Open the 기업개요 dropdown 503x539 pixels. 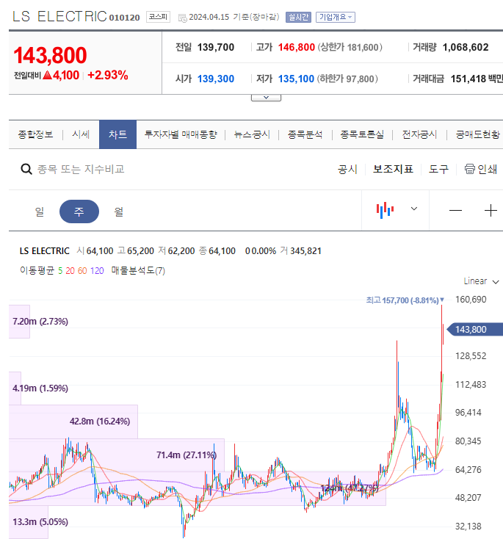click(x=336, y=17)
